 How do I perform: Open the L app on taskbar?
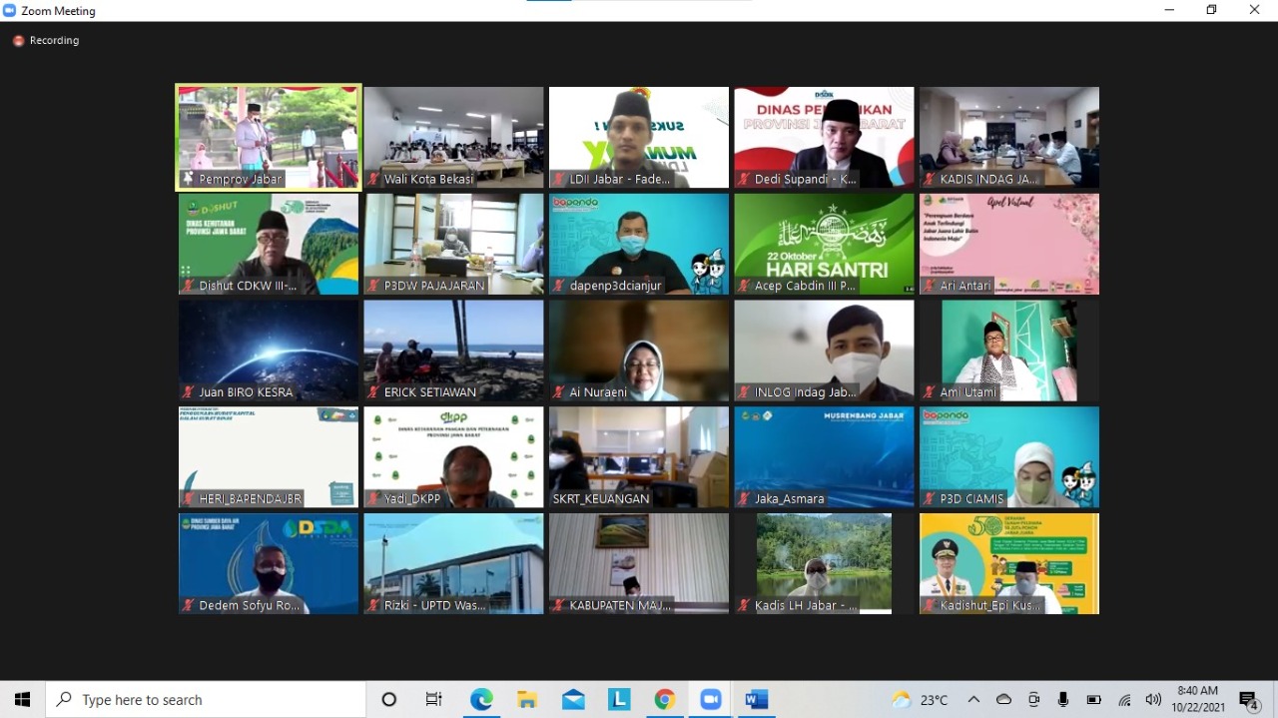619,699
